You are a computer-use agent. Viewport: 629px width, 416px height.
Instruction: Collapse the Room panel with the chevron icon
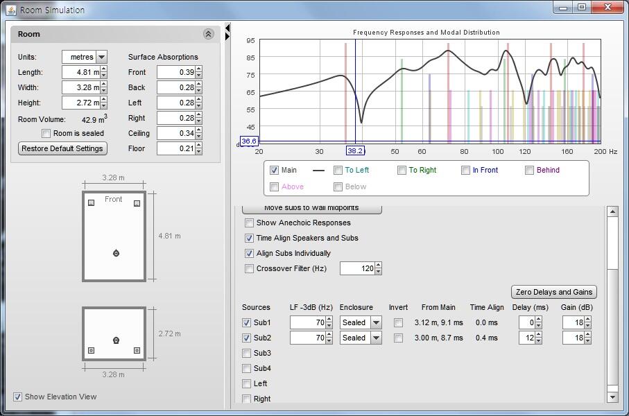click(x=208, y=34)
